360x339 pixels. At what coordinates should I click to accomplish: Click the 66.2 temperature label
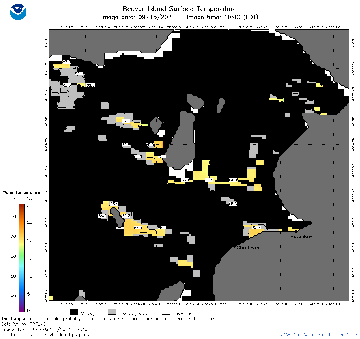tap(102, 216)
